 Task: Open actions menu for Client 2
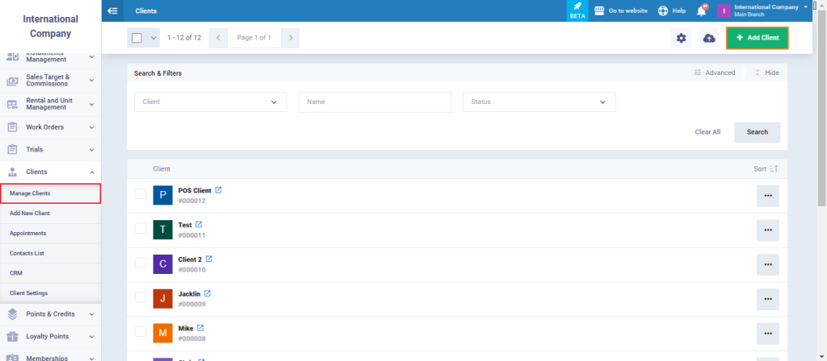(x=768, y=264)
